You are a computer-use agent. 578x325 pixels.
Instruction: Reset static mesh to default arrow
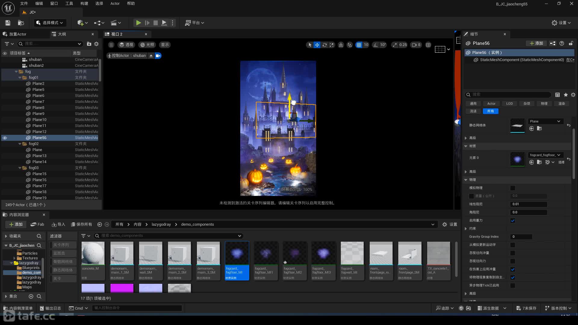569,125
